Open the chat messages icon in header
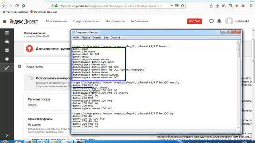Viewport: 255px width, 143px height. (211, 21)
